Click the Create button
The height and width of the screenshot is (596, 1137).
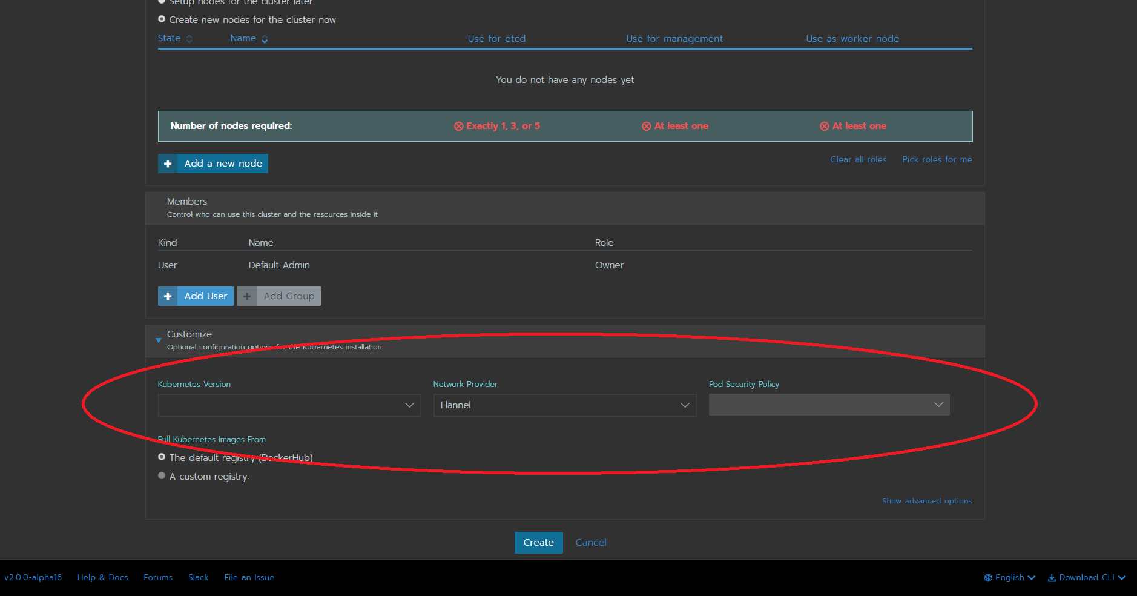click(538, 542)
